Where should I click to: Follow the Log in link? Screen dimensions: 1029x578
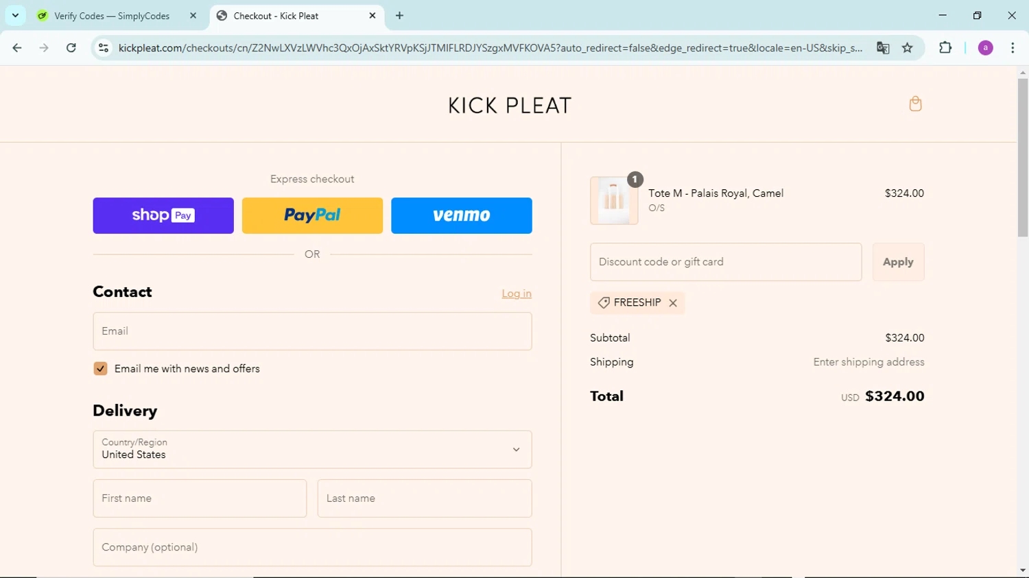point(517,293)
